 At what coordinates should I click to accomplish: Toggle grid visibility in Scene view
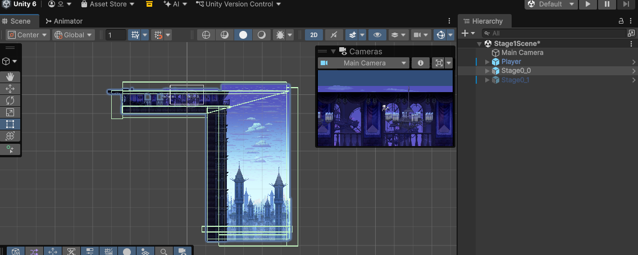(135, 35)
